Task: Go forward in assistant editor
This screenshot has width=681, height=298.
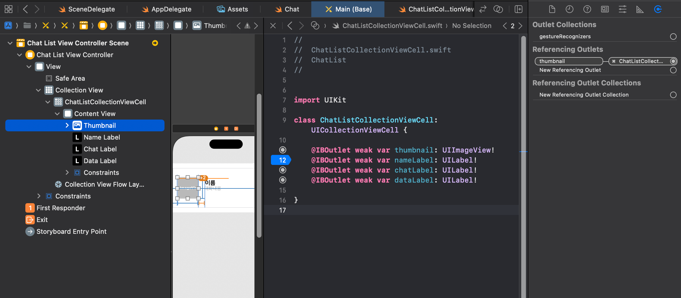Action: click(x=301, y=26)
